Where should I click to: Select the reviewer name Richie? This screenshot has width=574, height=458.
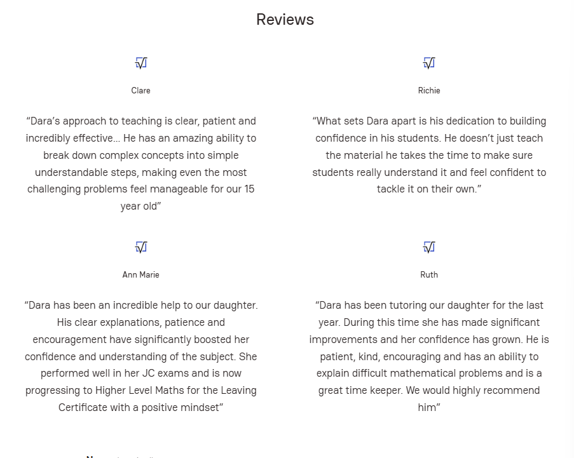[x=429, y=91]
